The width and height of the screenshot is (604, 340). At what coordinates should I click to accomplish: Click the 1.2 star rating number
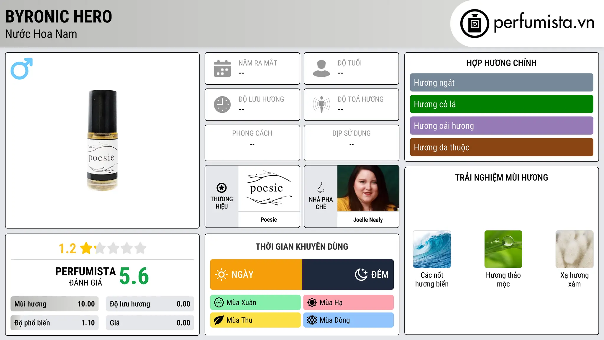67,249
